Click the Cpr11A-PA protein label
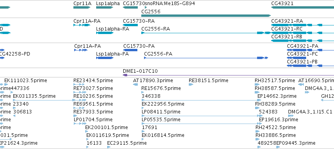Image resolution: width=334 pixels, height=149 pixels. tap(88, 46)
